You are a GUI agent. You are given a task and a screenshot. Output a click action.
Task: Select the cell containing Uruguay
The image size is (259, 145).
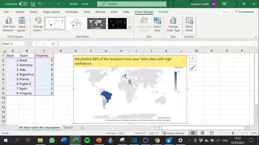pyautogui.click(x=27, y=93)
